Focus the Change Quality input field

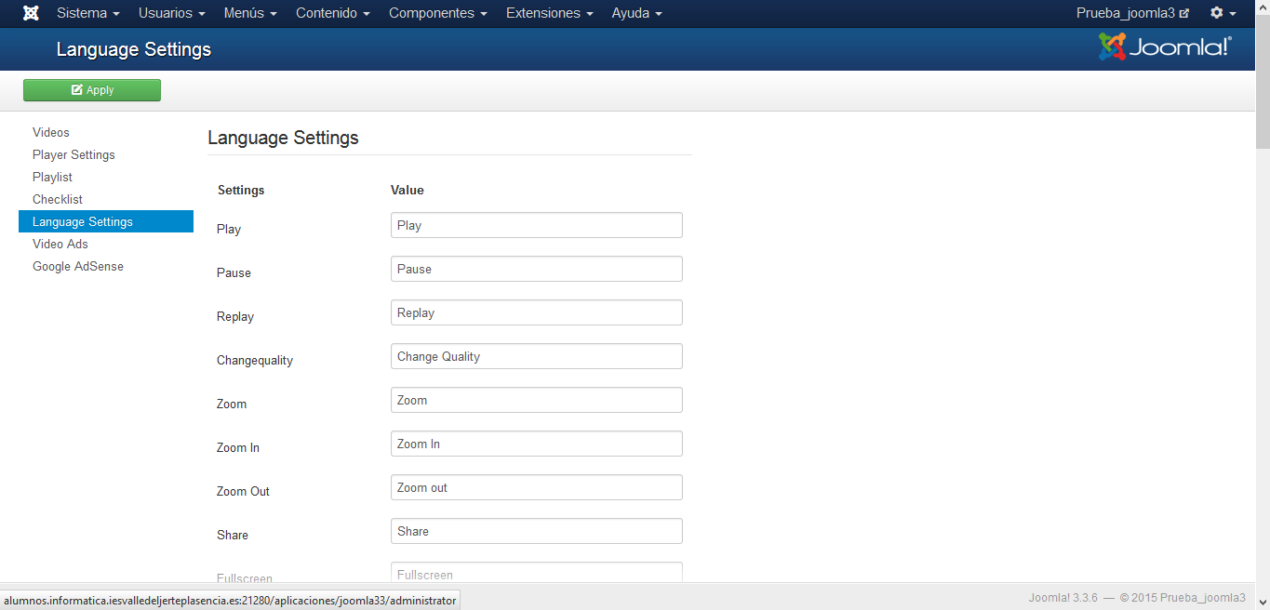536,356
